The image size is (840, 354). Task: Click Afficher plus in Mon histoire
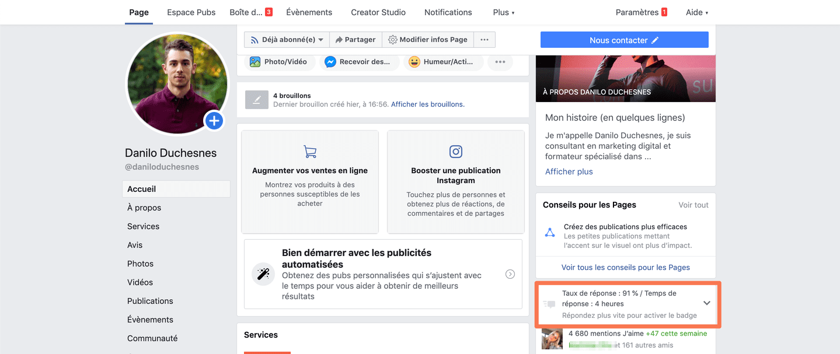[x=569, y=171]
